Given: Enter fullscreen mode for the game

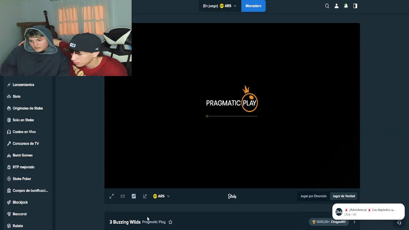Looking at the screenshot, I should [x=112, y=196].
